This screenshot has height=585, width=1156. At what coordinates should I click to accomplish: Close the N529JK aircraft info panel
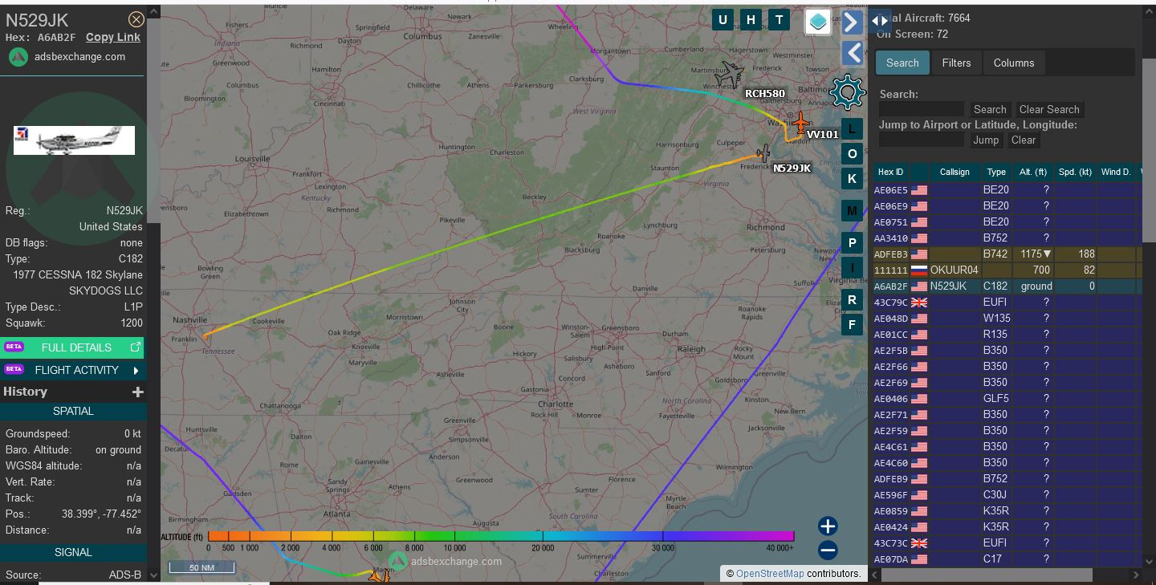tap(136, 20)
